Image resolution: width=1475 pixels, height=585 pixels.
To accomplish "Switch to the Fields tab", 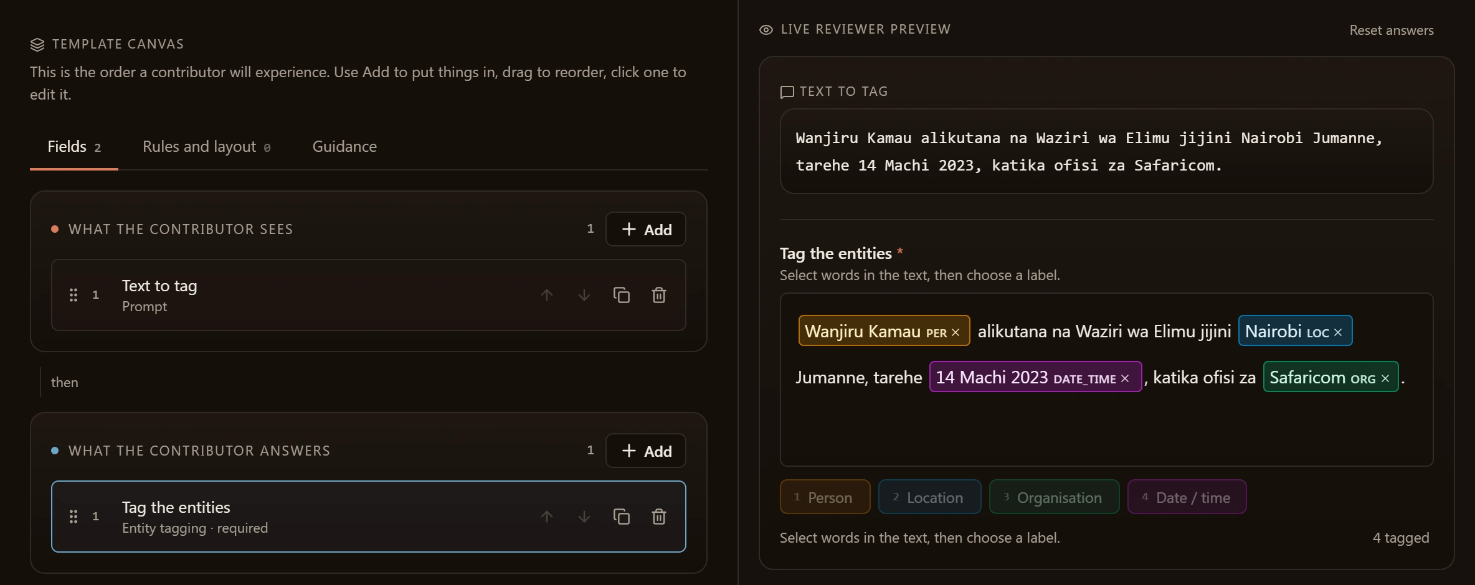I will [74, 147].
